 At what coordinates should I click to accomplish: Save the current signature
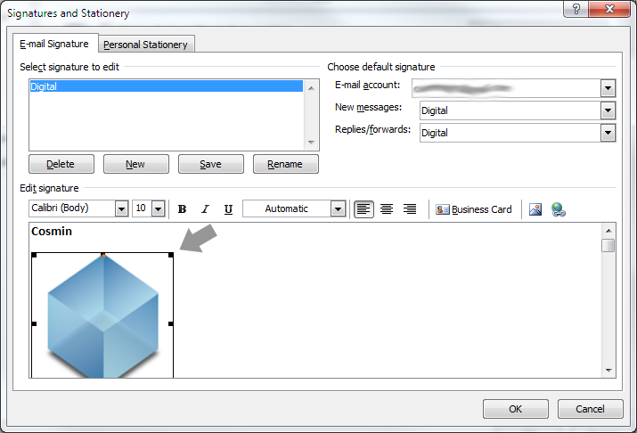click(211, 164)
